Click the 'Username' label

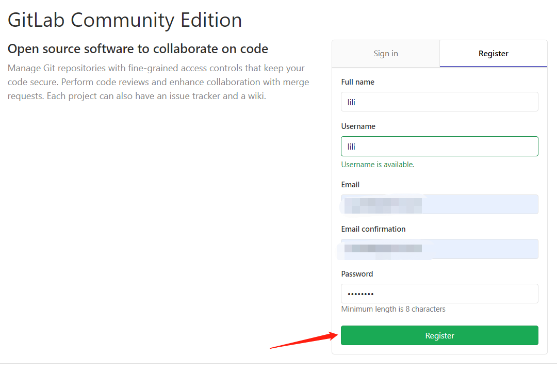click(x=358, y=126)
